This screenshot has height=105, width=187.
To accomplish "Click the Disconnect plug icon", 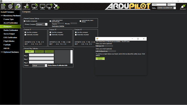I will click(x=183, y=7).
